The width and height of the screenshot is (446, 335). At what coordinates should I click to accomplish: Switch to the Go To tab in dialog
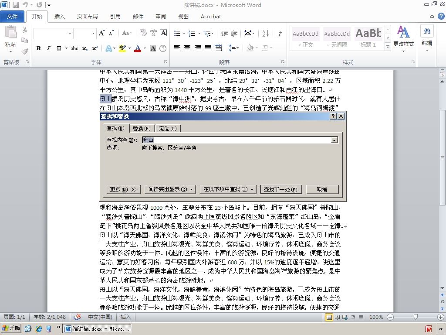[x=168, y=129]
